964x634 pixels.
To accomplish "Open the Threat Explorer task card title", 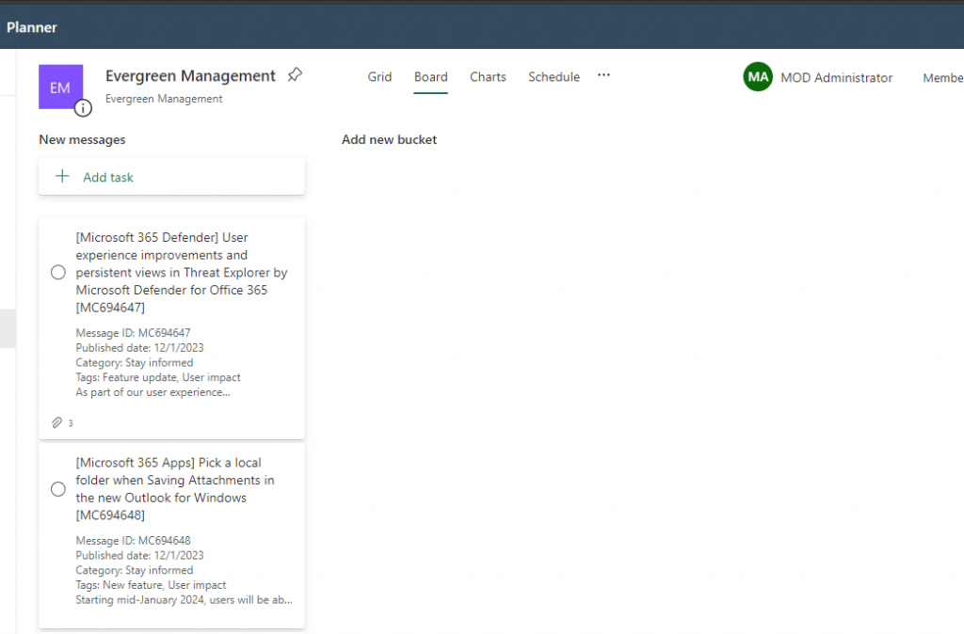I will (x=182, y=273).
